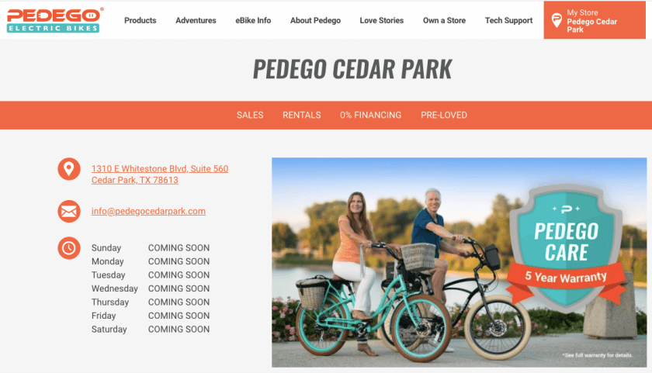This screenshot has width=652, height=373.
Task: Click the Pedego Electric Bikes logo
Action: [54, 20]
